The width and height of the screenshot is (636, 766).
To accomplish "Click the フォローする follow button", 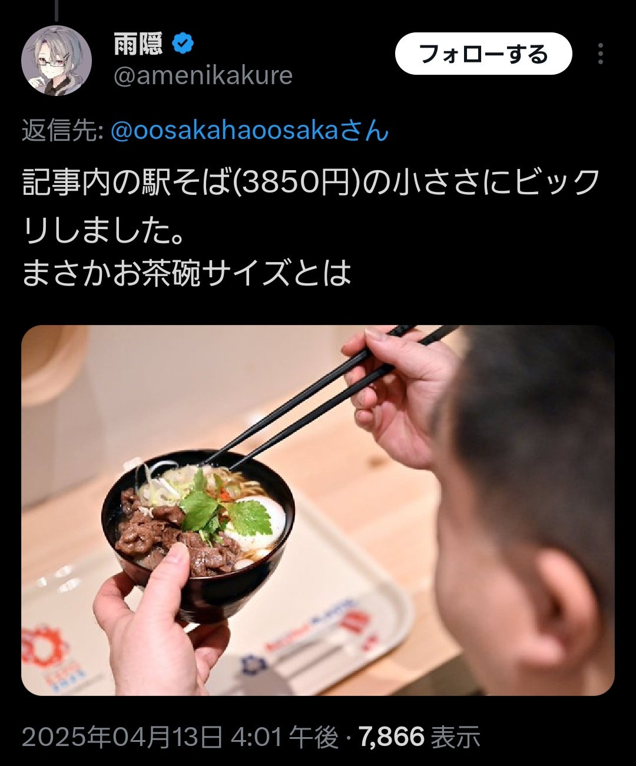I will [483, 54].
